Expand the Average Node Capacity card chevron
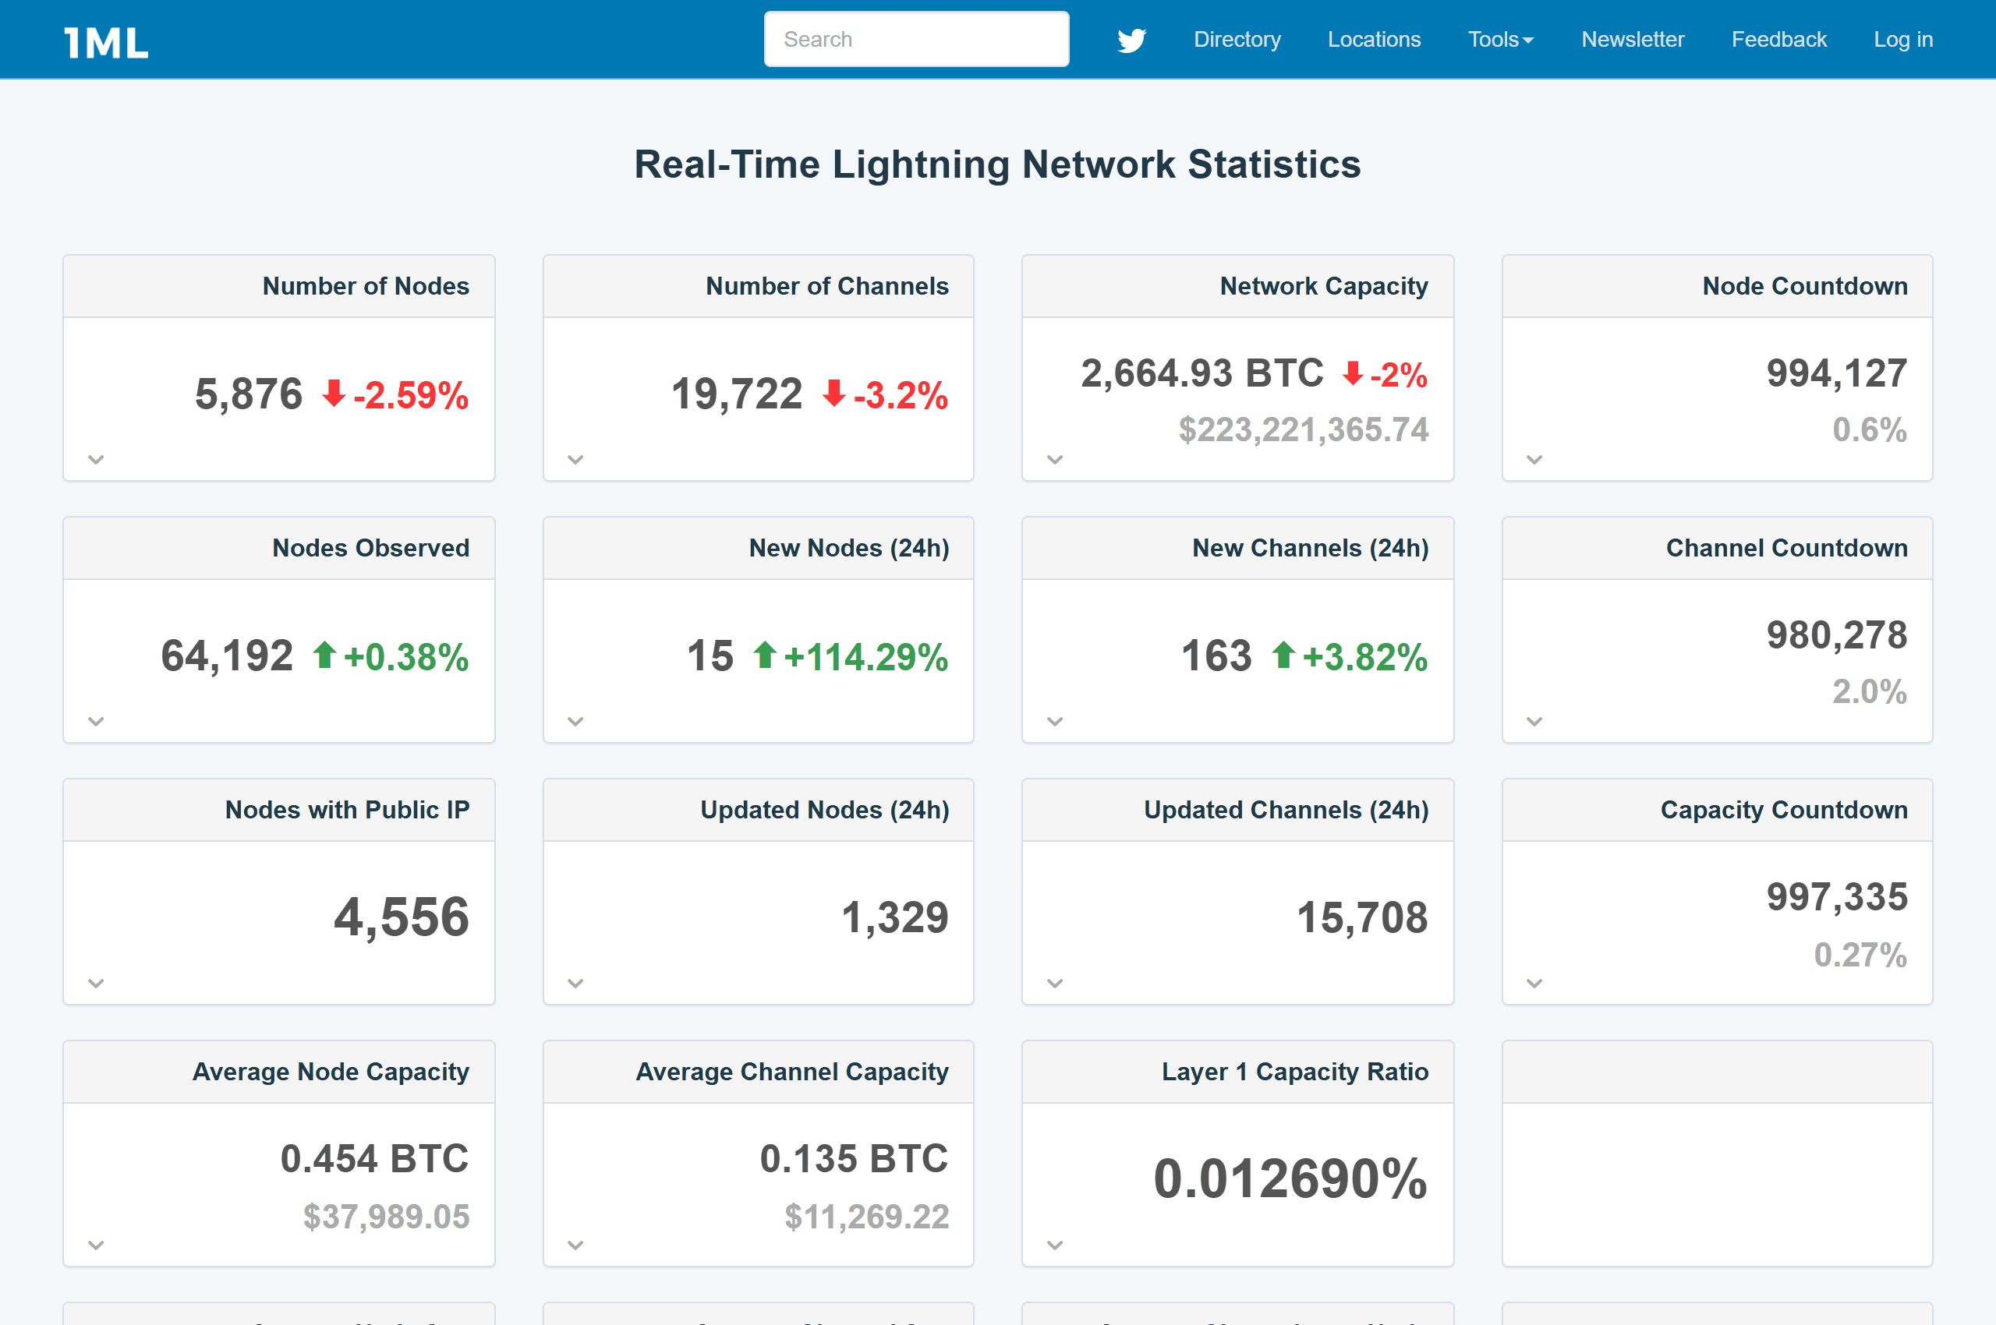Viewport: 1996px width, 1325px height. tap(97, 1245)
